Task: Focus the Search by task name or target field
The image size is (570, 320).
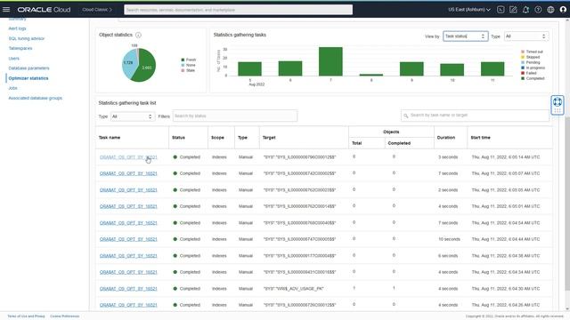Action: pos(475,116)
